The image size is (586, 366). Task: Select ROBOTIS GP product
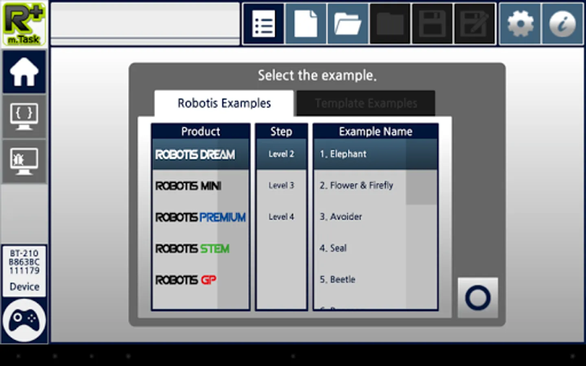coord(201,280)
